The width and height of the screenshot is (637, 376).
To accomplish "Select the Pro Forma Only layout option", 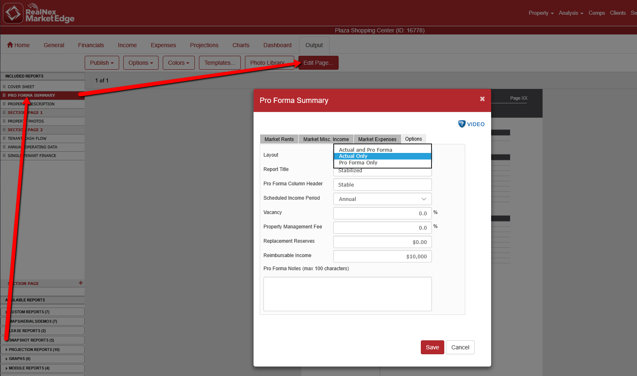I will (x=358, y=163).
